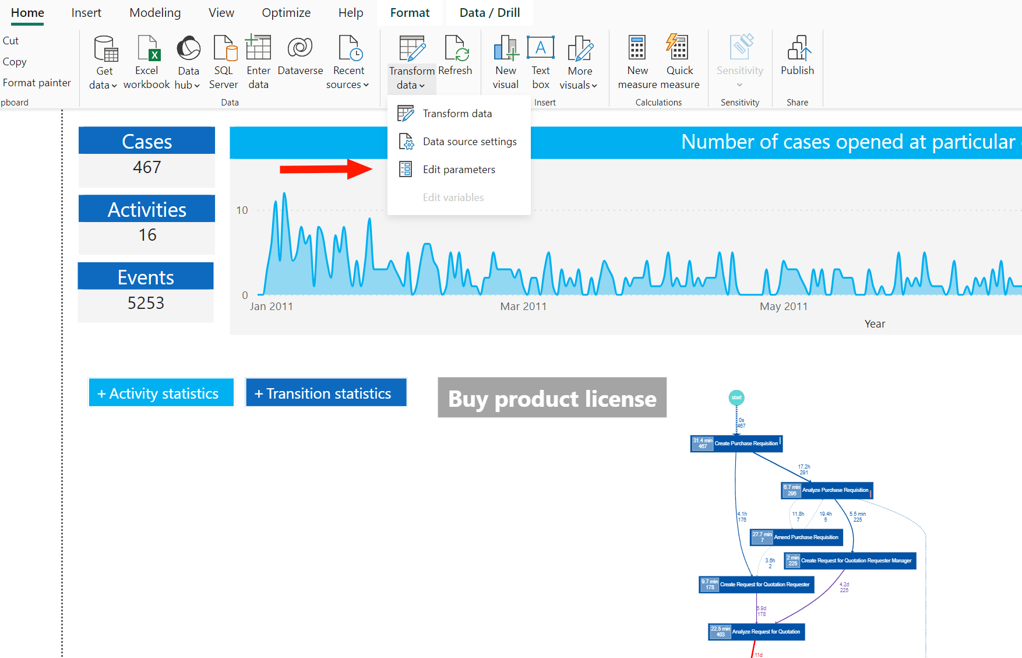Expand the More visuals dropdown arrow

pyautogui.click(x=594, y=86)
